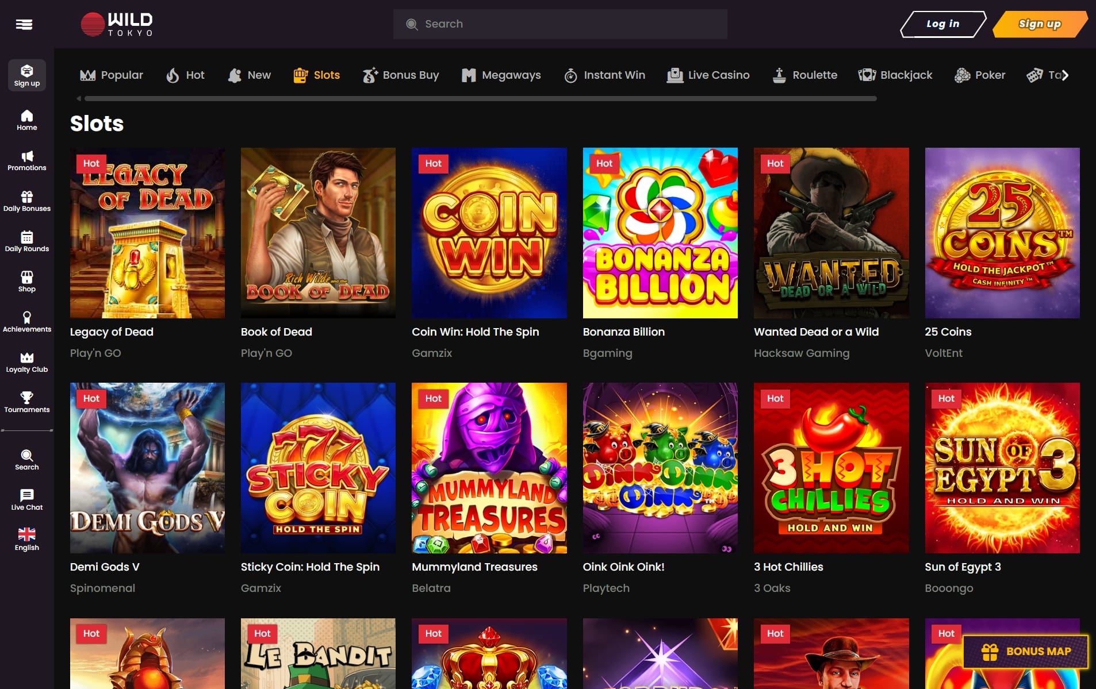Open Legacy of Dead game thumbnail

[147, 233]
